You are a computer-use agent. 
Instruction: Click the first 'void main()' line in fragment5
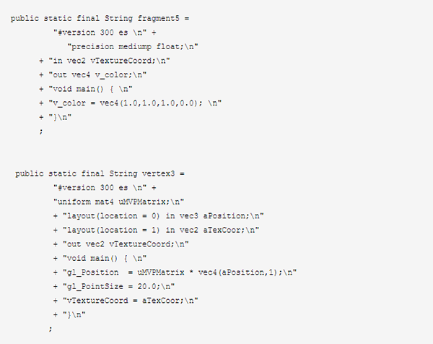86,89
